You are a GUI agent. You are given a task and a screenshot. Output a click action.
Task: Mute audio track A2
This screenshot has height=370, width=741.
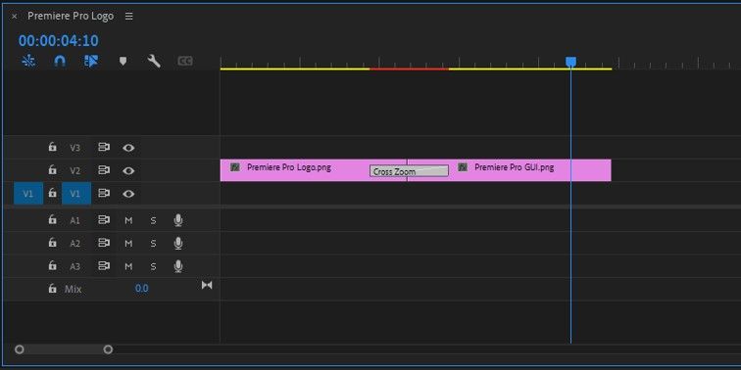pos(128,244)
